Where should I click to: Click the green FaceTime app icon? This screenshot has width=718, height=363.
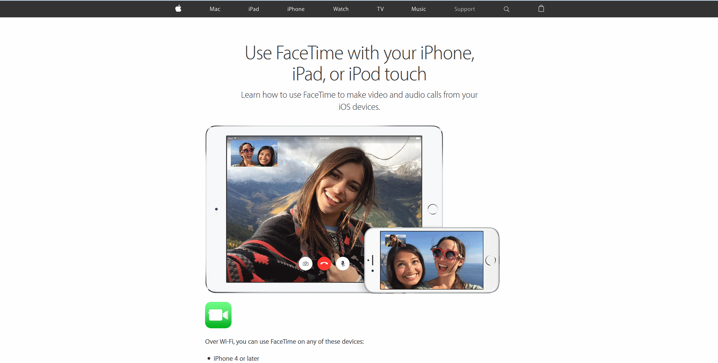coord(218,315)
